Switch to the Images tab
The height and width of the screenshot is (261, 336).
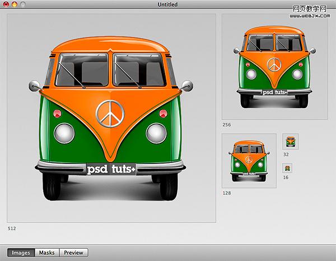(21, 253)
